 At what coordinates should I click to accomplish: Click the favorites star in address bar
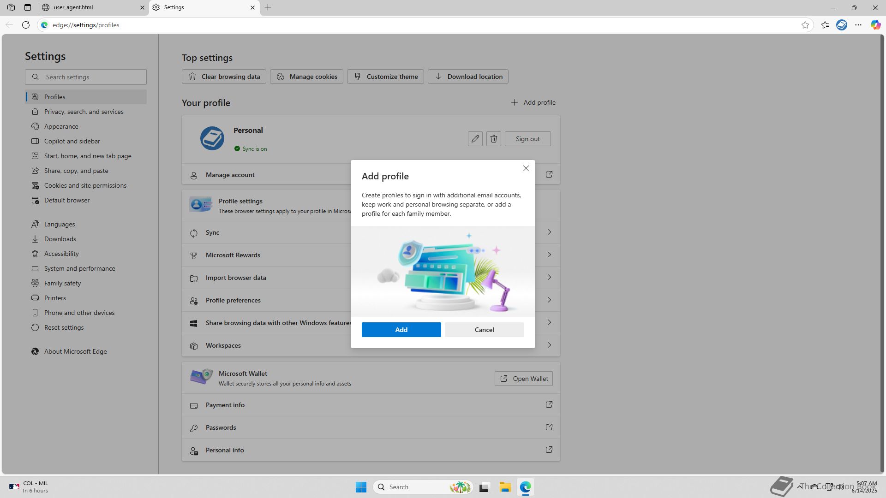805,25
